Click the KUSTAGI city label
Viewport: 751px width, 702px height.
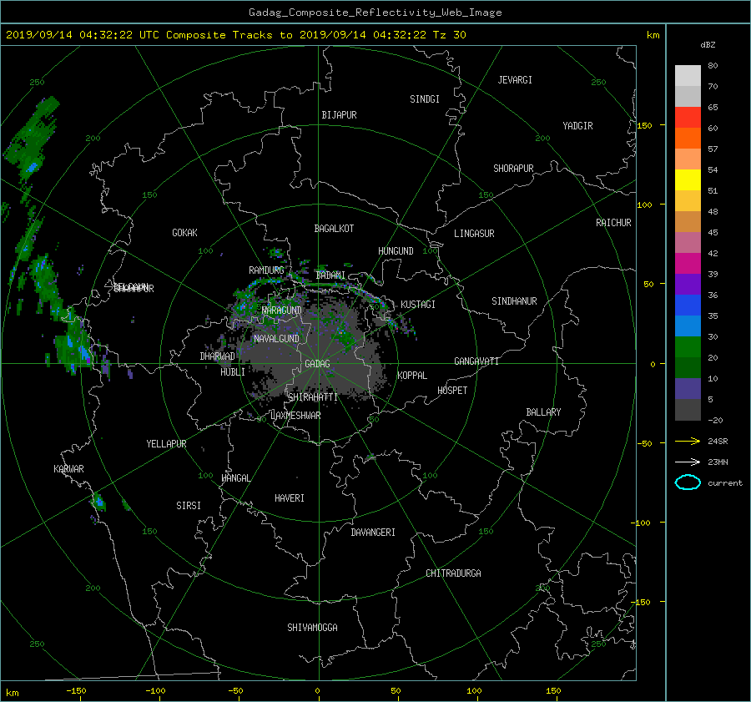(418, 305)
